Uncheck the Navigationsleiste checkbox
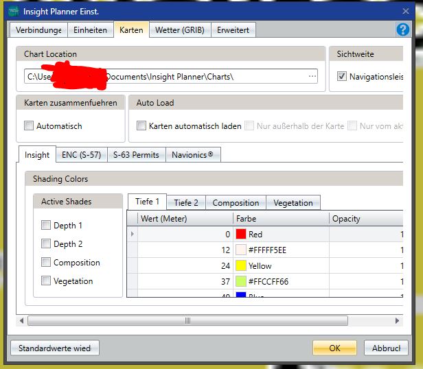The width and height of the screenshot is (423, 369). point(342,77)
